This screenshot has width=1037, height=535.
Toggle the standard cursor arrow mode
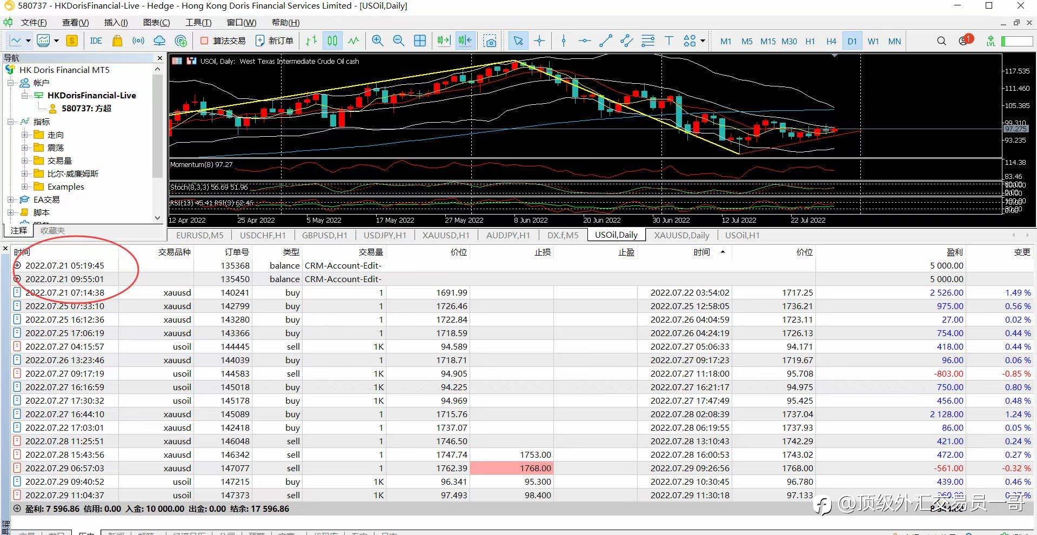(518, 41)
